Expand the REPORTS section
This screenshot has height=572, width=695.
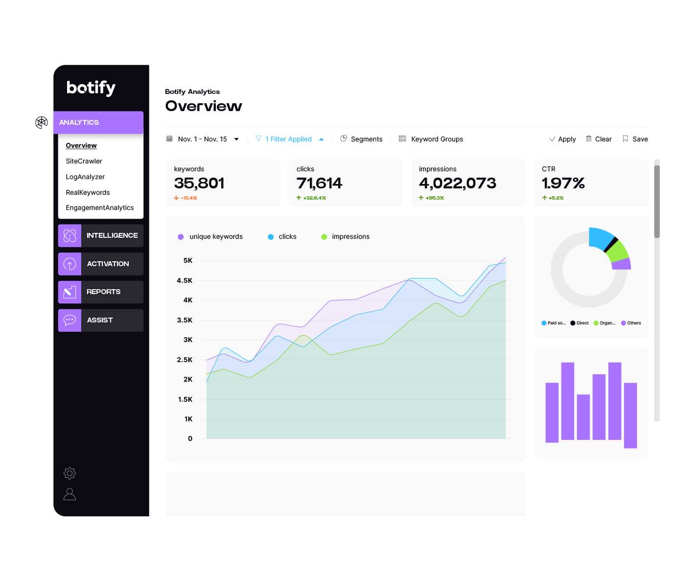tap(101, 292)
